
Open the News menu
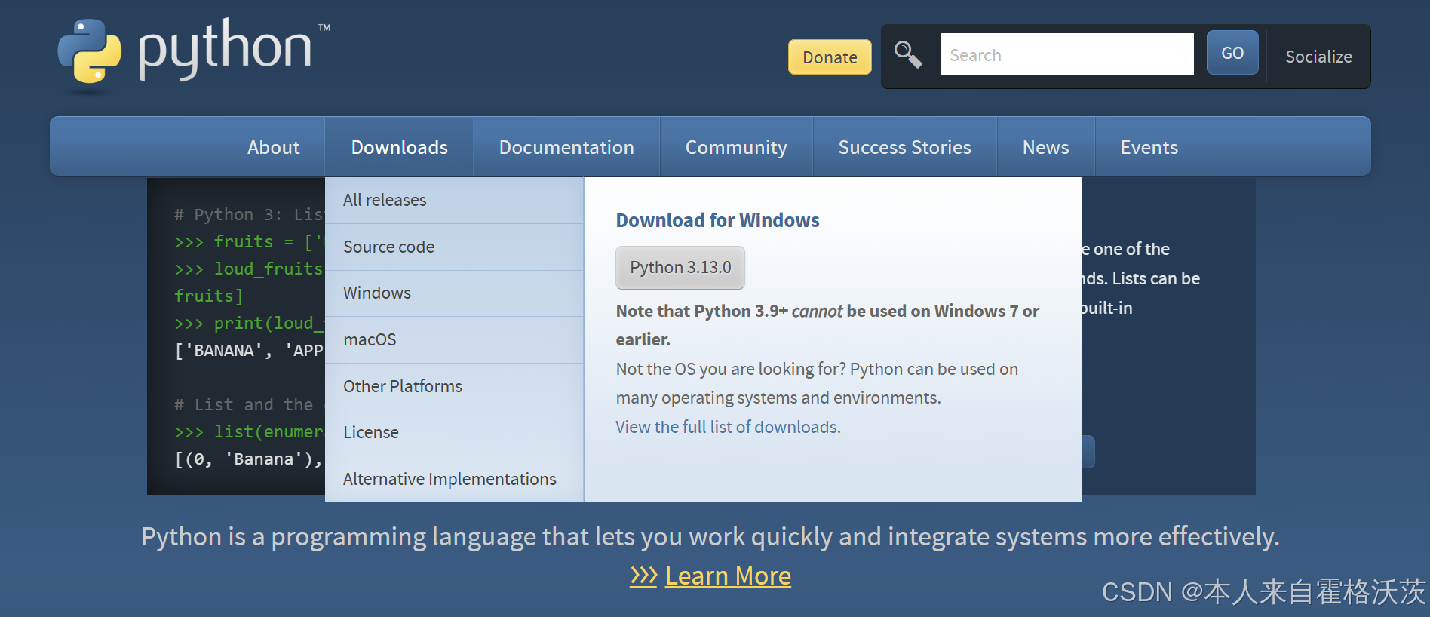[1045, 147]
